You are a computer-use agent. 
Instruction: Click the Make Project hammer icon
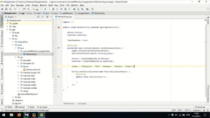[x=29, y=9]
